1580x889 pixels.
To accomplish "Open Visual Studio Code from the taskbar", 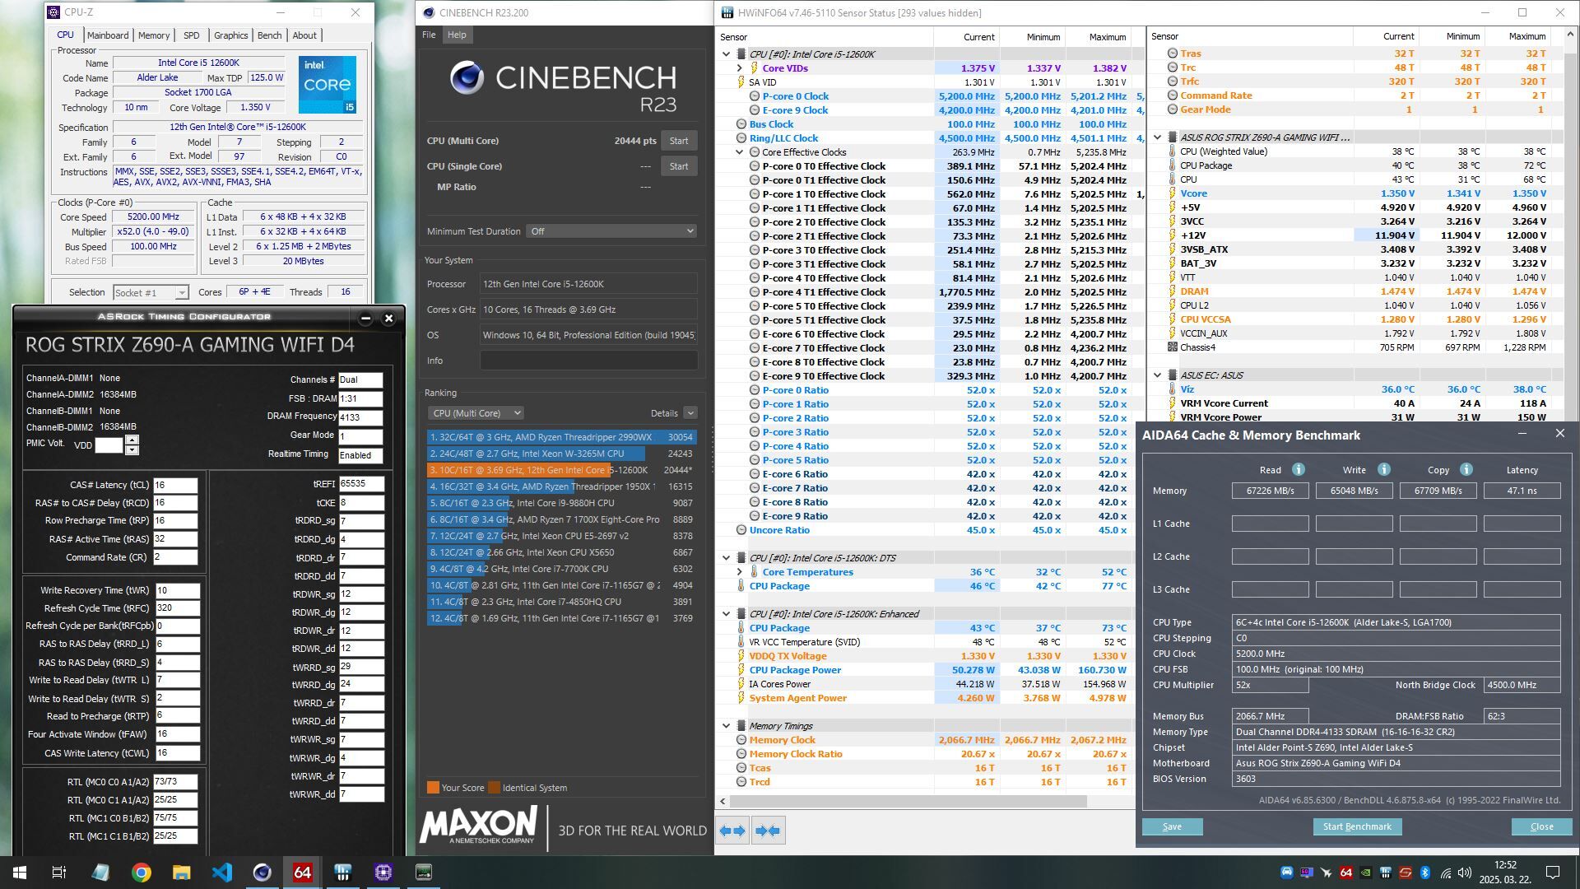I will [x=222, y=872].
